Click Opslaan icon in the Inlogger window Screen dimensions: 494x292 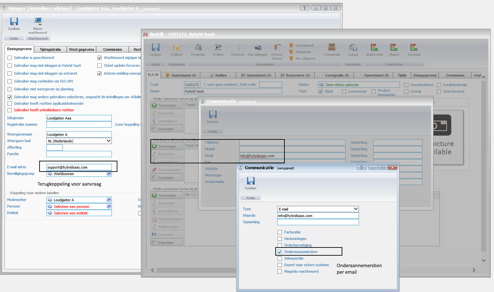(14, 22)
